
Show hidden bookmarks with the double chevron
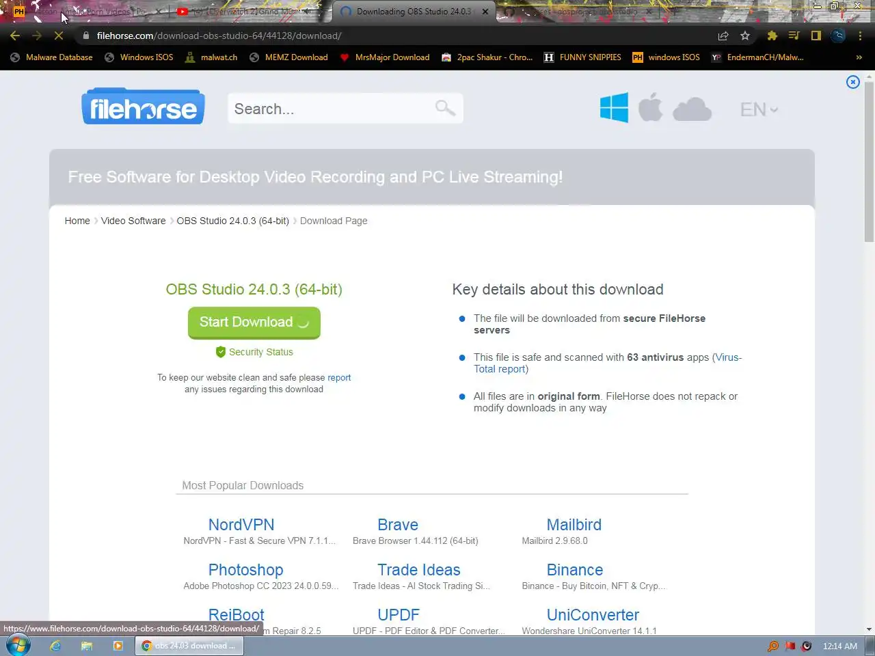coord(859,57)
